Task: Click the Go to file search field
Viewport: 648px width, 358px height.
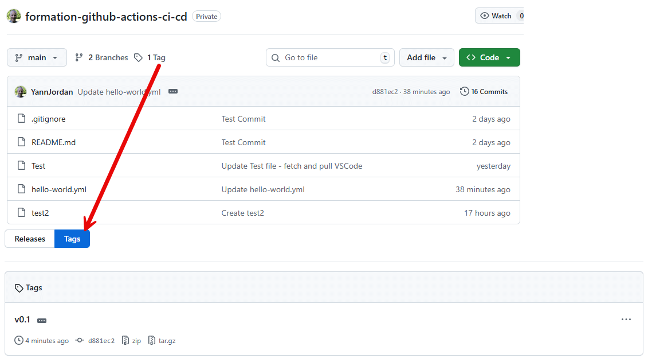Action: (x=330, y=57)
